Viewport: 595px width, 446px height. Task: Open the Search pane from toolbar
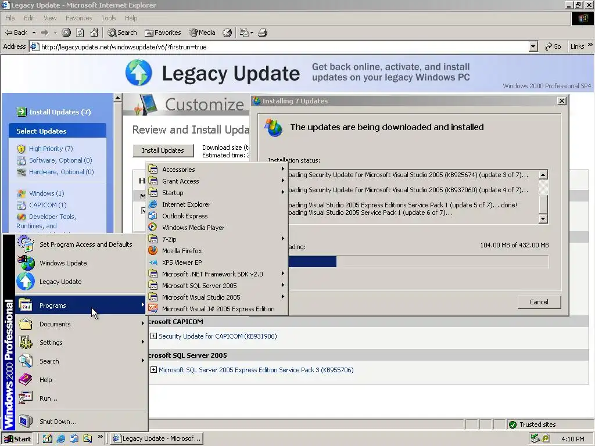coord(122,33)
